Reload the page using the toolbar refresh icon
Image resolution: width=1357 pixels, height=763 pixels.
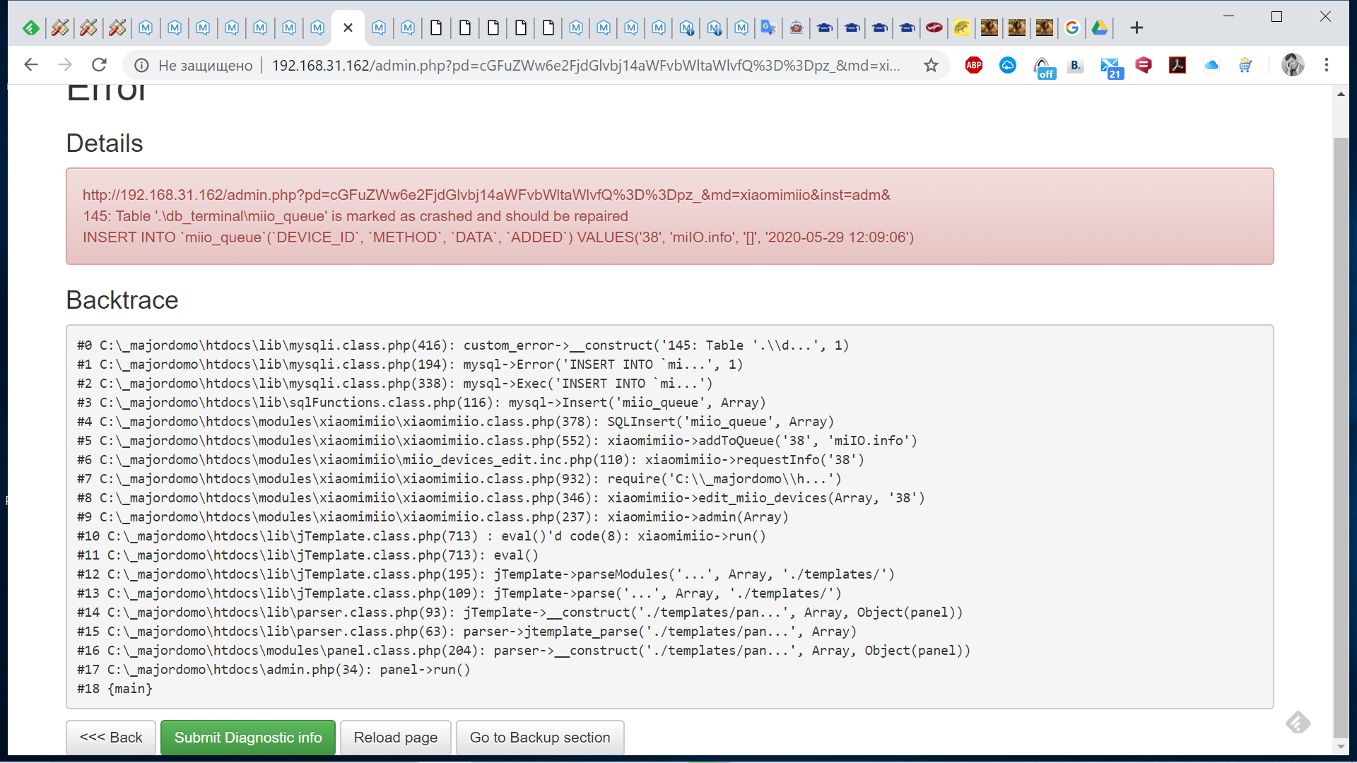click(x=99, y=65)
